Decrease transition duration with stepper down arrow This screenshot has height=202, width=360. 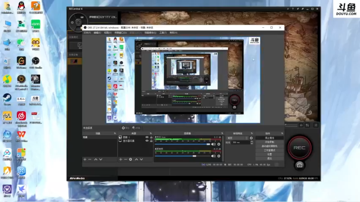(252, 144)
